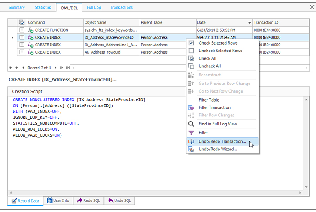
Task: Choose the Filter menu entry
Action: pos(222,133)
